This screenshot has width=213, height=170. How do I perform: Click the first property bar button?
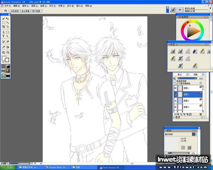15,11
